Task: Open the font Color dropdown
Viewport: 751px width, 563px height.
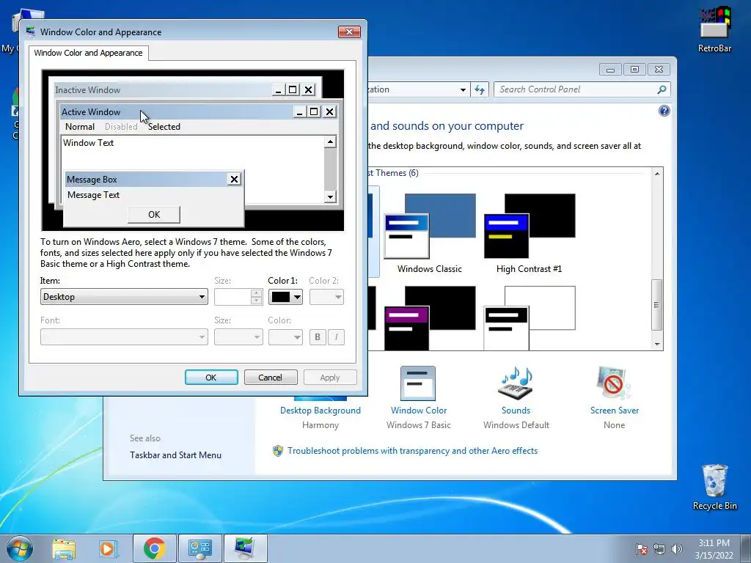Action: [285, 337]
